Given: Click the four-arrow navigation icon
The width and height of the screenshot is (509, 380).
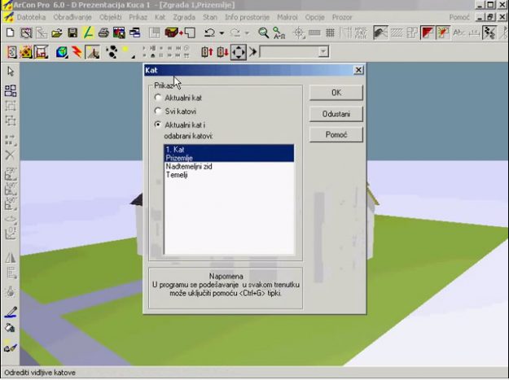Looking at the screenshot, I should click(x=238, y=52).
